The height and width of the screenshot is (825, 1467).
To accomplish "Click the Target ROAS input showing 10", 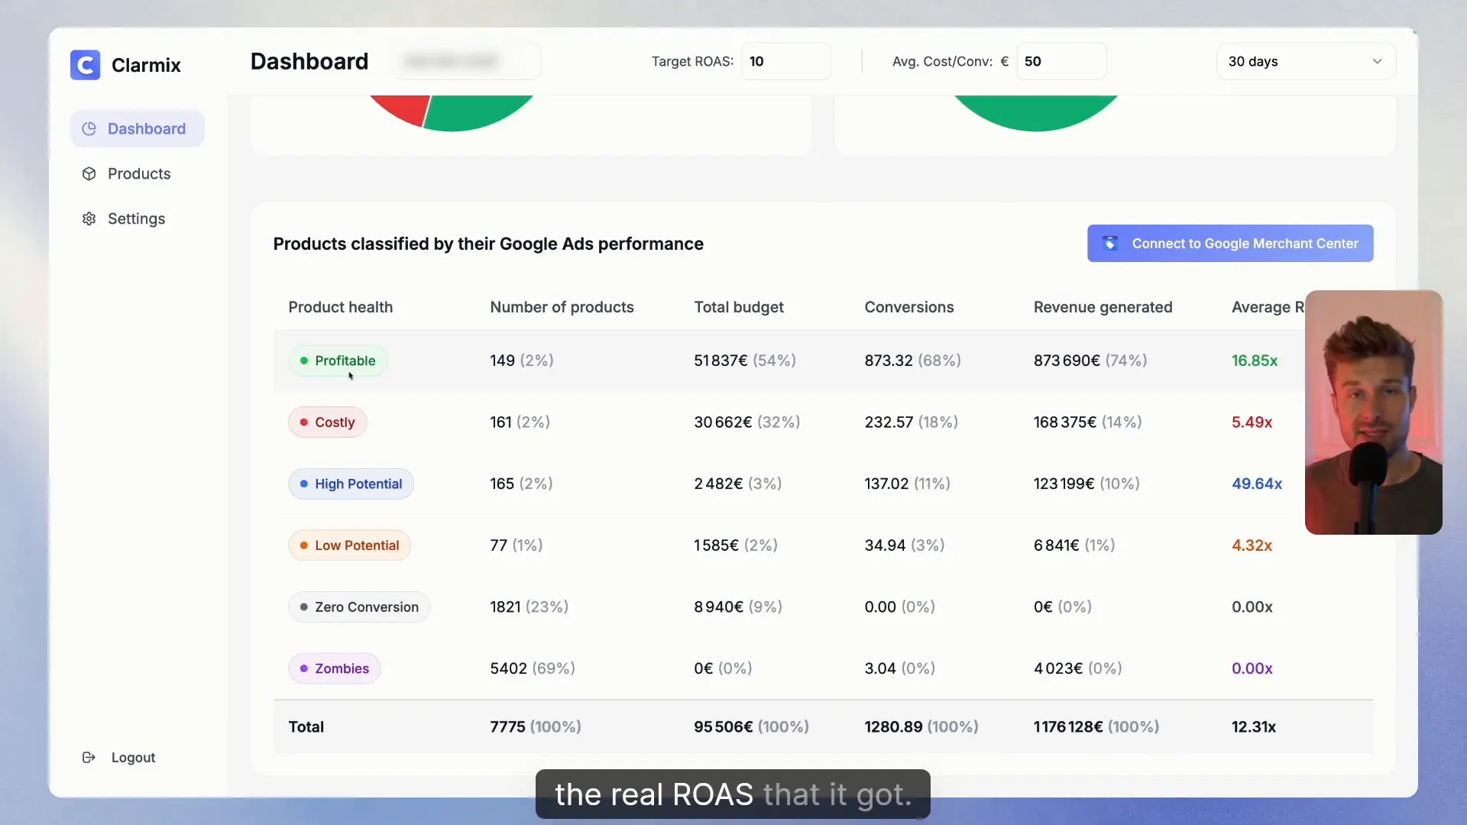I will 786,61.
